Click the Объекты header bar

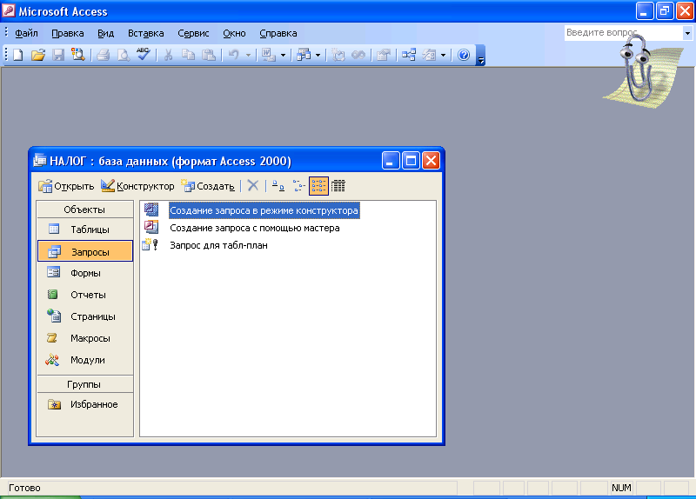click(x=84, y=210)
